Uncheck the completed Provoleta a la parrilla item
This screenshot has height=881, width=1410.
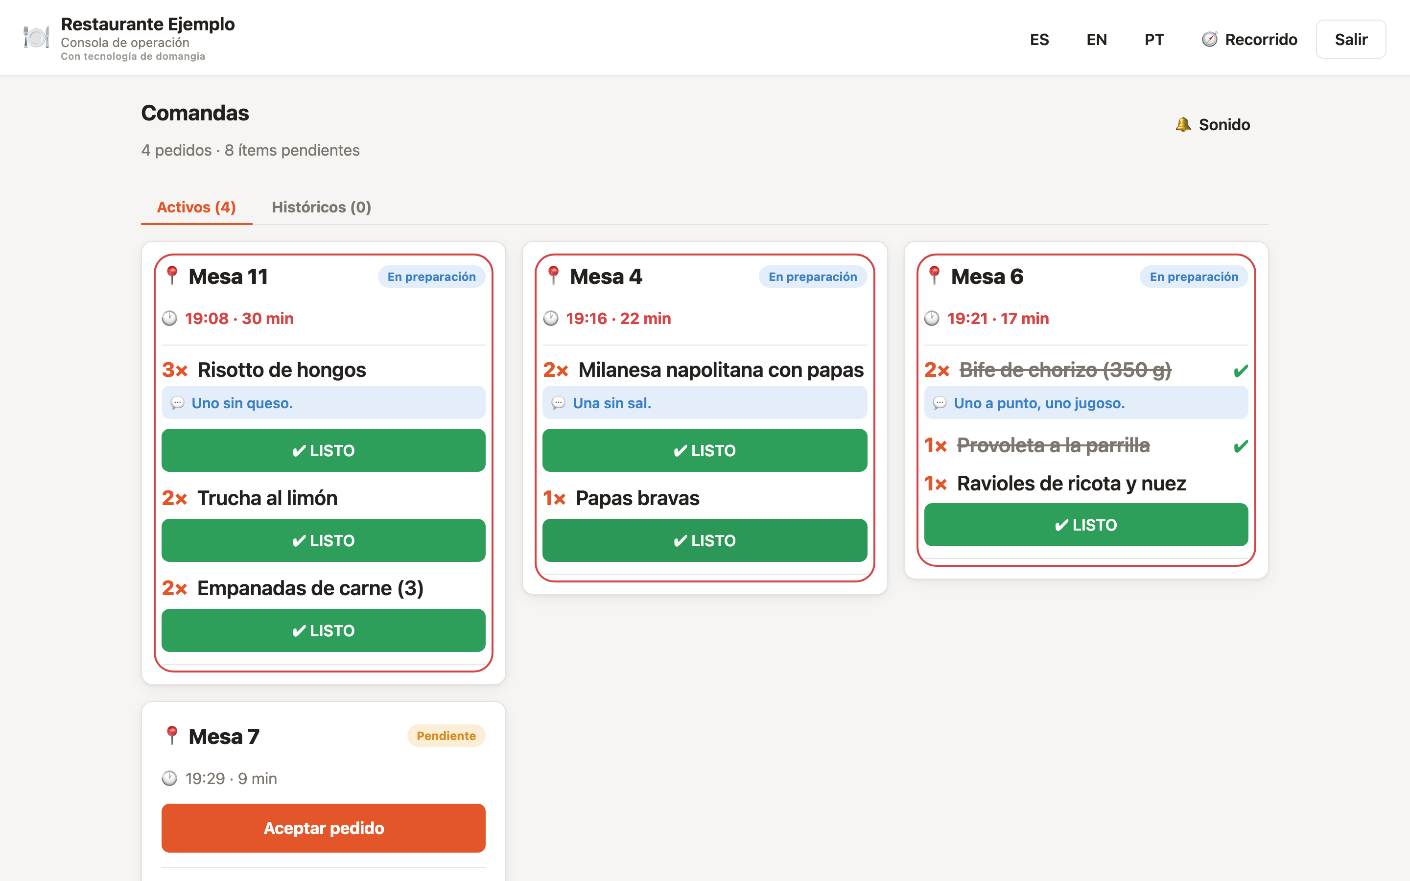[x=1241, y=446]
